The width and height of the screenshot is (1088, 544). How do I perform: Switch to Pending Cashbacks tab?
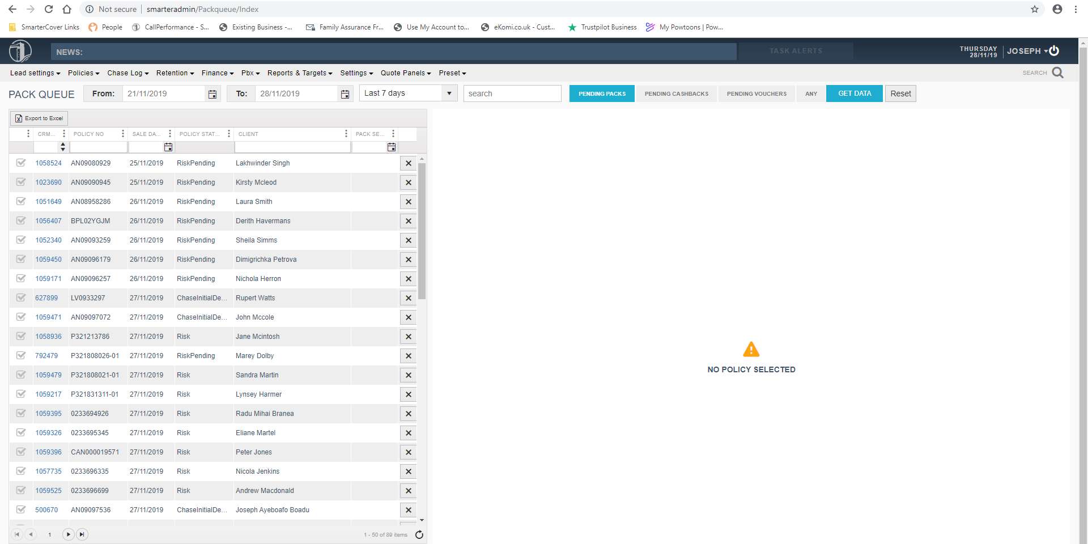pos(676,93)
